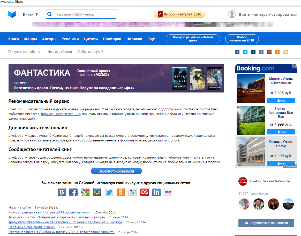Log in with Odnoklassniki account icon
This screenshot has width=301, height=236.
[121, 192]
